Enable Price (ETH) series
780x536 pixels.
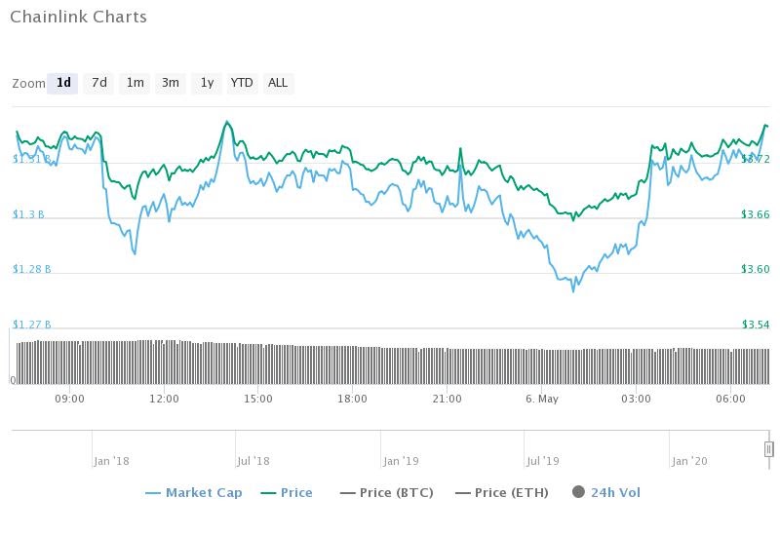point(511,493)
